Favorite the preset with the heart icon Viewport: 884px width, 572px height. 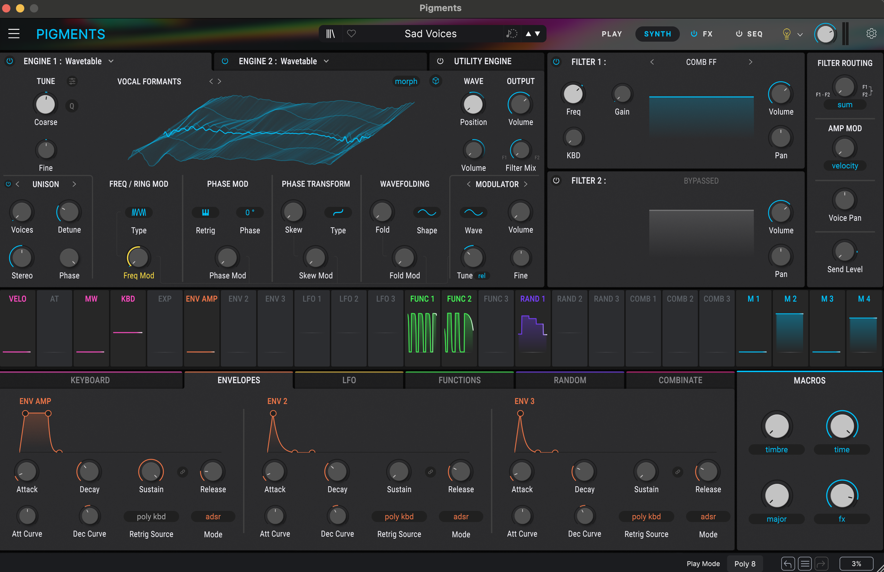click(351, 34)
